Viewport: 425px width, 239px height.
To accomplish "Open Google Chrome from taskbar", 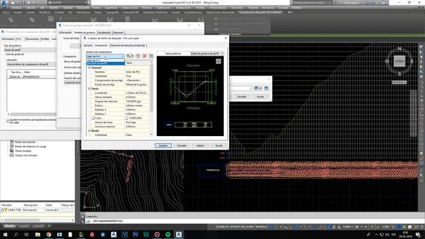I will tap(48, 234).
